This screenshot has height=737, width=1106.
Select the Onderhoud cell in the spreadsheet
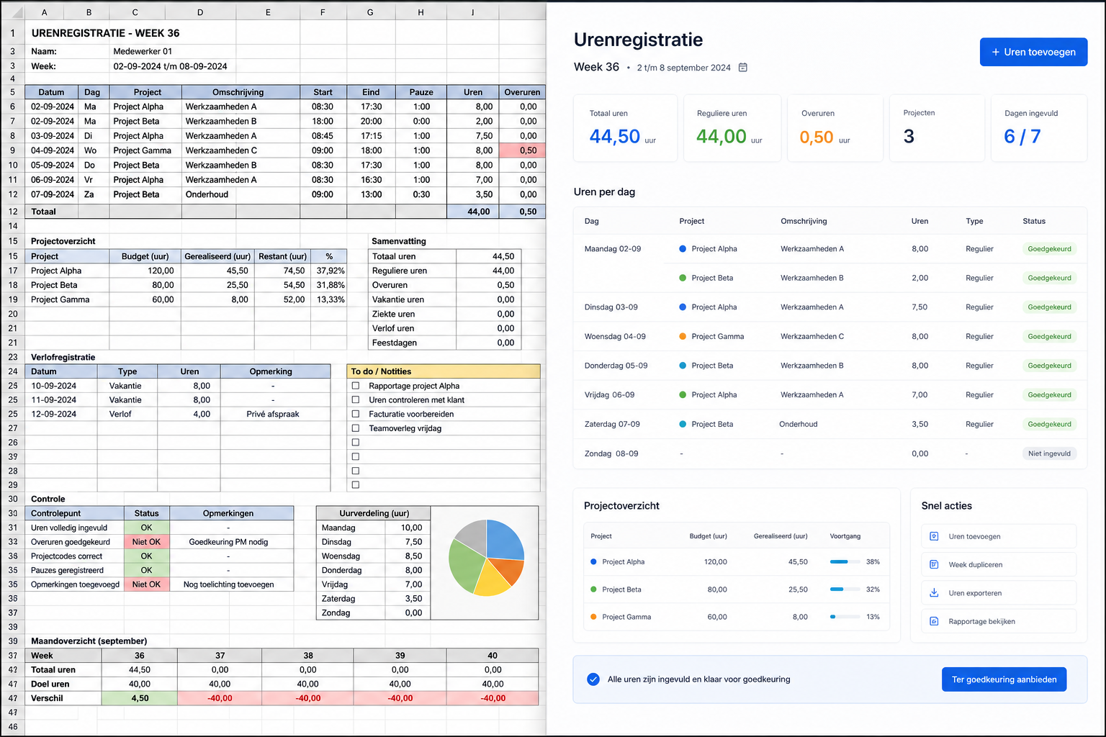click(x=240, y=194)
